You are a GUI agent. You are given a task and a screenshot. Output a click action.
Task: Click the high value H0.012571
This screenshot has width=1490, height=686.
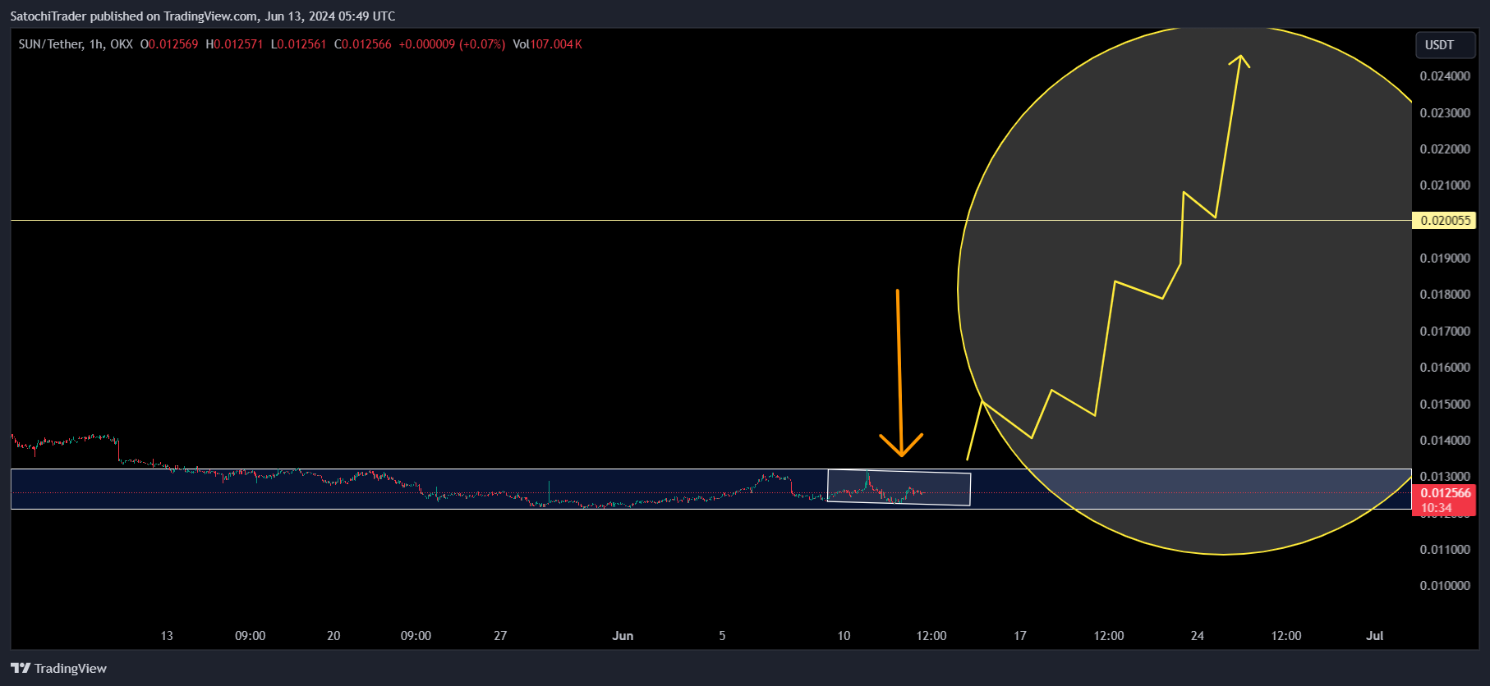coord(234,44)
